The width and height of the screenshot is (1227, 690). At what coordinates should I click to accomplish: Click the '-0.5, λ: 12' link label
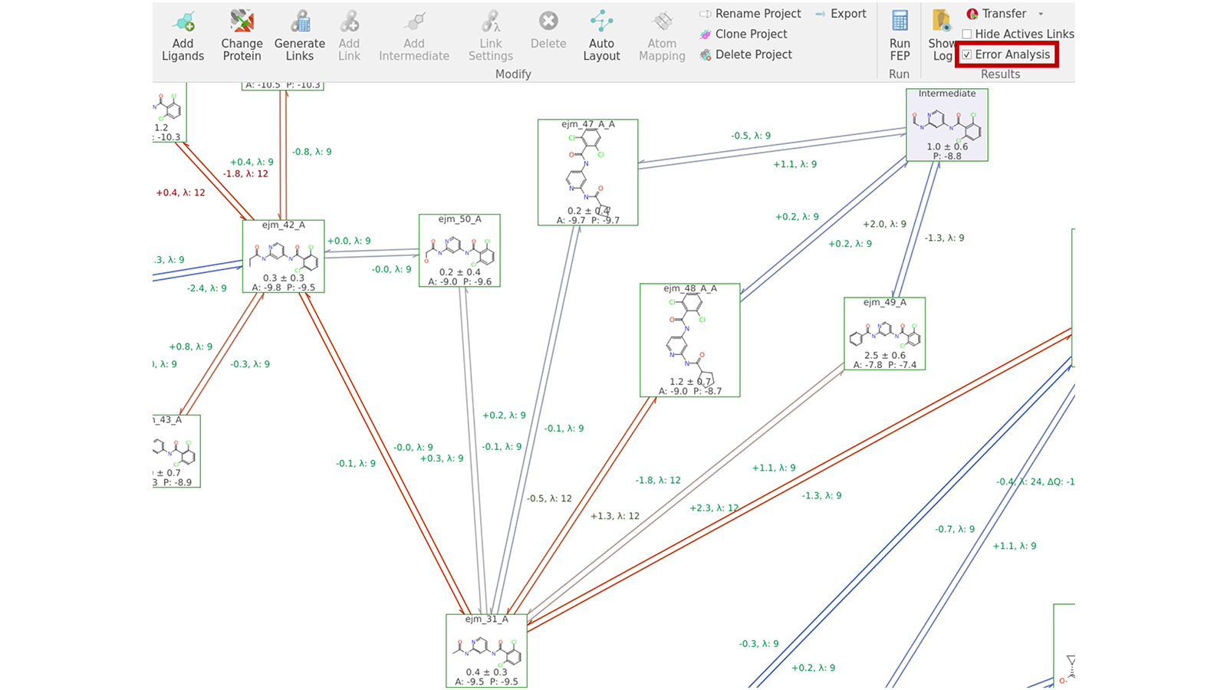point(549,498)
